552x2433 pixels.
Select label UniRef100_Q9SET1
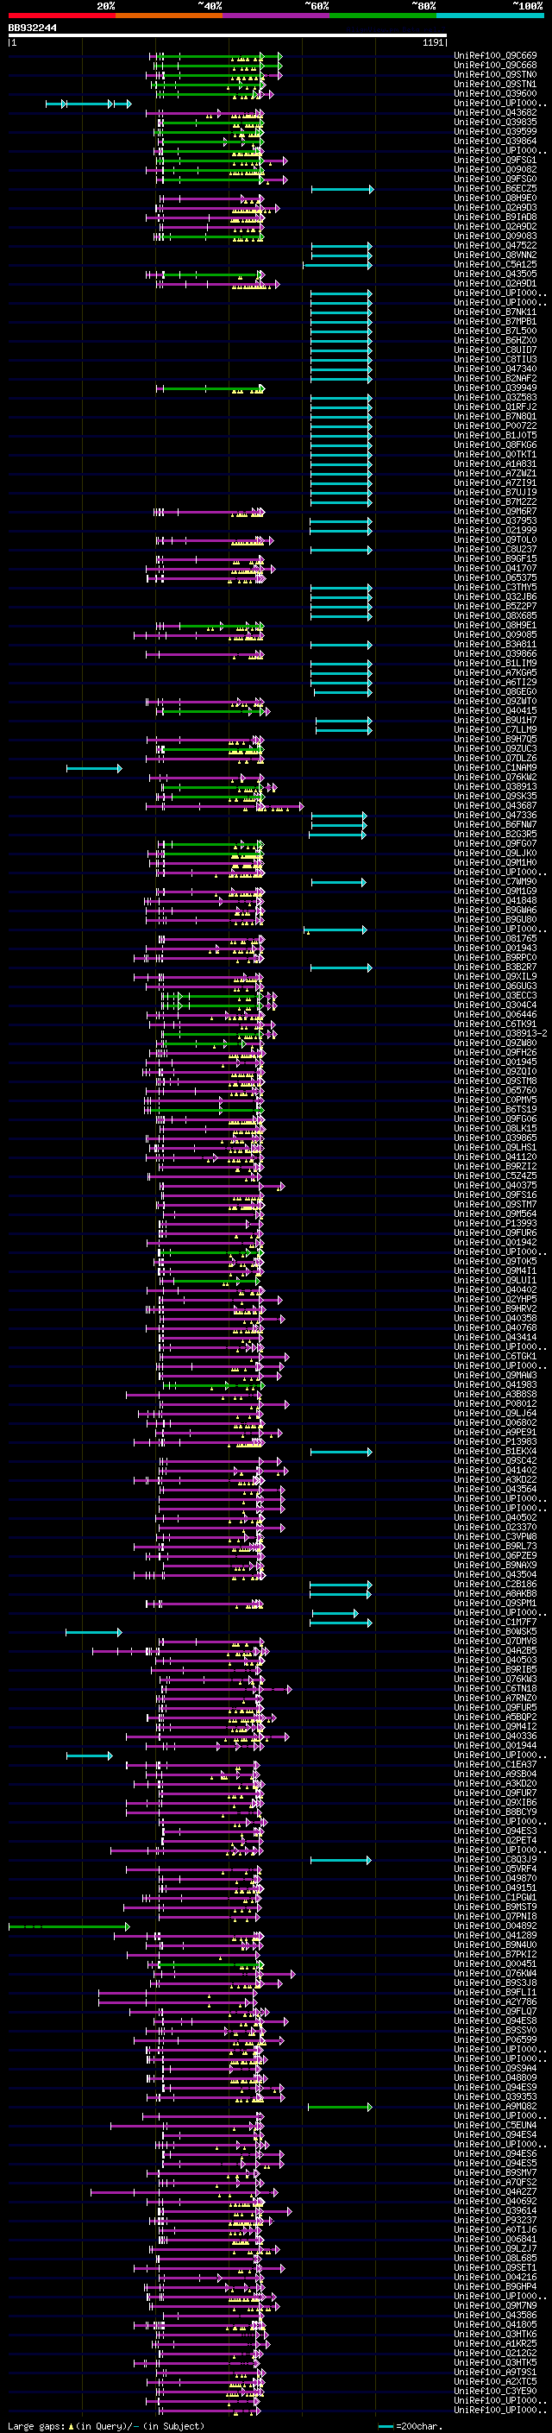coord(495,2266)
